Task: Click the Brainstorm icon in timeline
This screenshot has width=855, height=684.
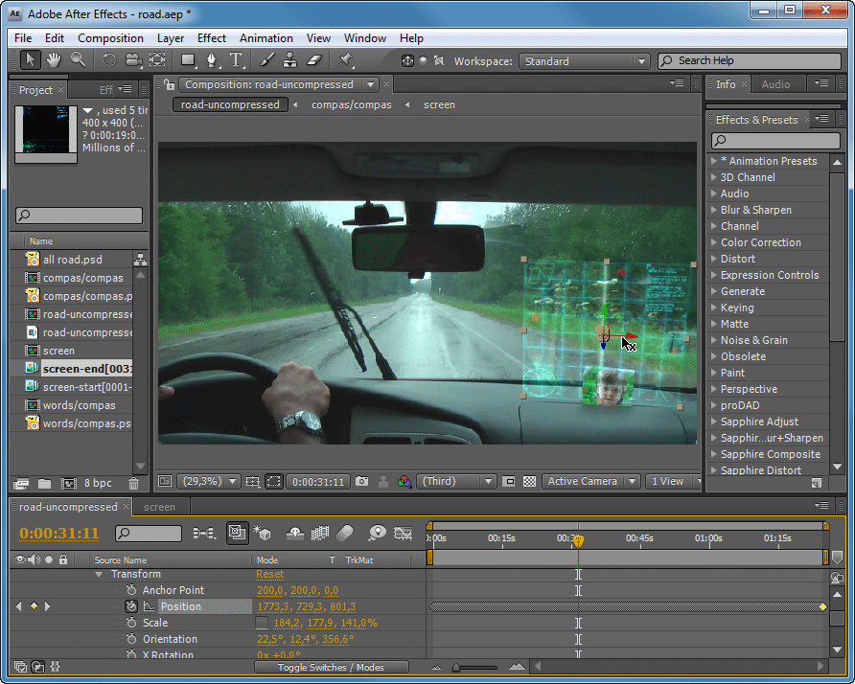Action: tap(377, 533)
